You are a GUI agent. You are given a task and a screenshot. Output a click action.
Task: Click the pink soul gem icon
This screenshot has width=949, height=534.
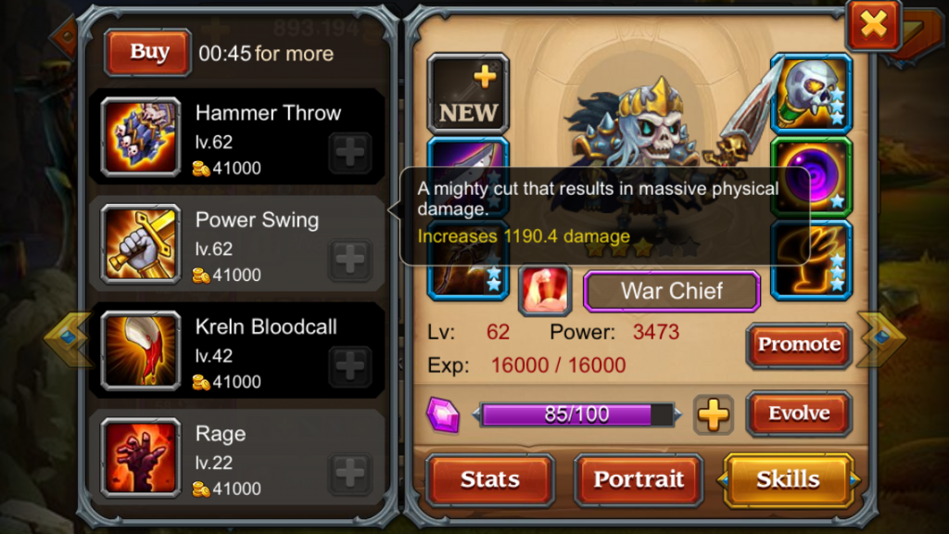[443, 415]
